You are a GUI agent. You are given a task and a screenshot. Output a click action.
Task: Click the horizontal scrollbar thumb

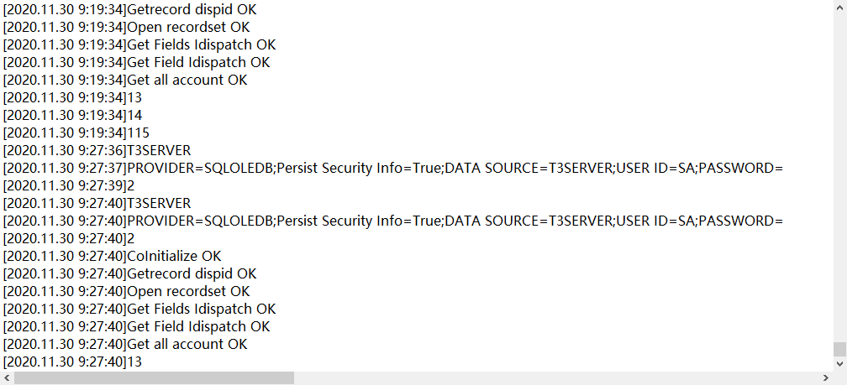click(154, 378)
